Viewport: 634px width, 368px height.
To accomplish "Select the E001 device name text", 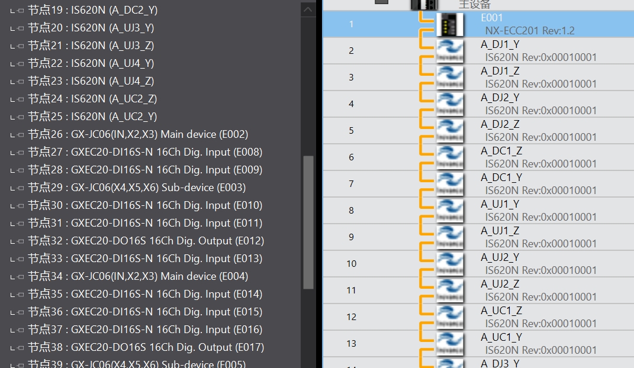I will click(x=492, y=18).
